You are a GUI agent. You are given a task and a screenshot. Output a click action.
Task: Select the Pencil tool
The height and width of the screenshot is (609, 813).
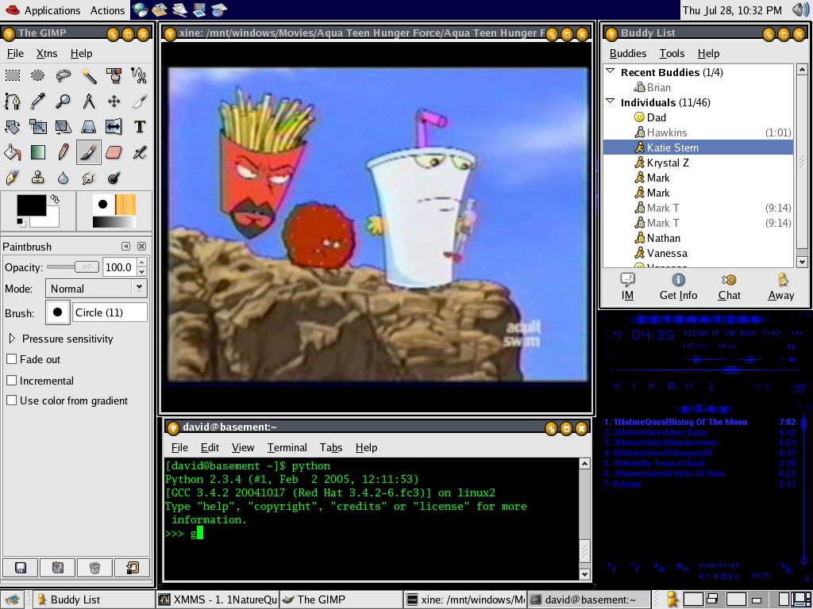point(64,152)
